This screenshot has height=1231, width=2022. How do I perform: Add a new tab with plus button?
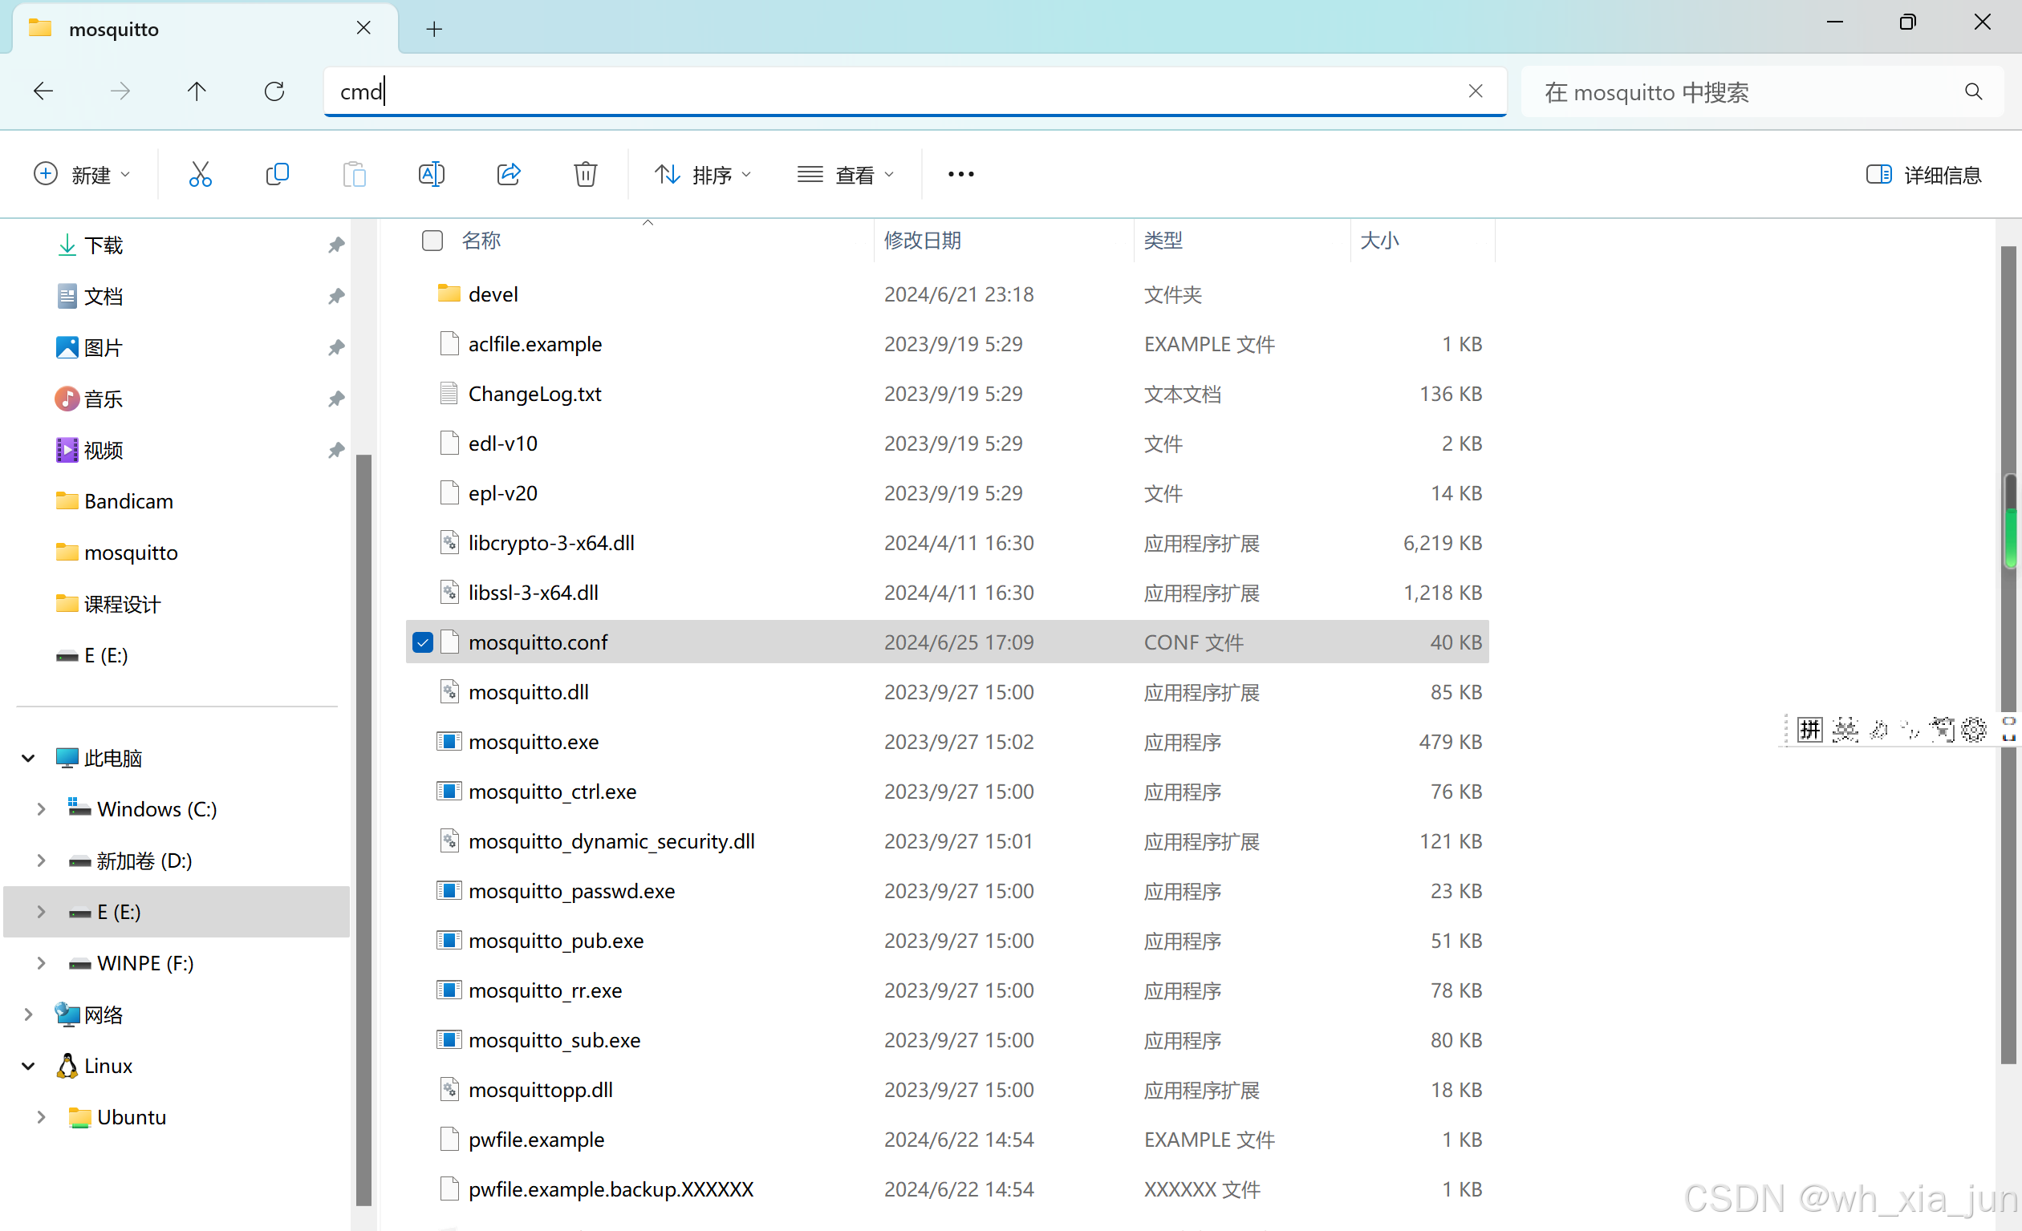pyautogui.click(x=434, y=30)
